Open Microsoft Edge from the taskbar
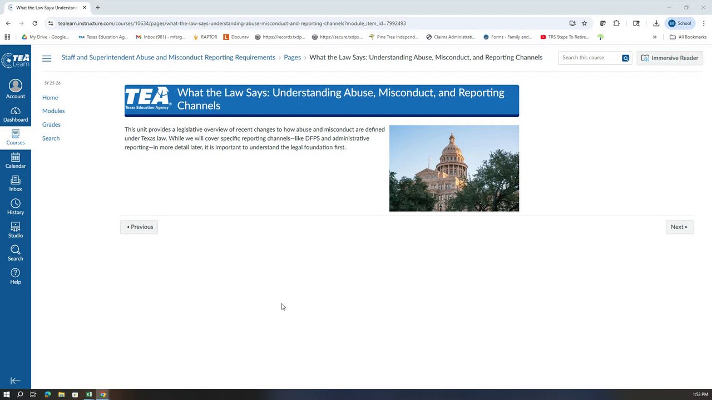Screen dimensions: 712x400 (x=47, y=394)
